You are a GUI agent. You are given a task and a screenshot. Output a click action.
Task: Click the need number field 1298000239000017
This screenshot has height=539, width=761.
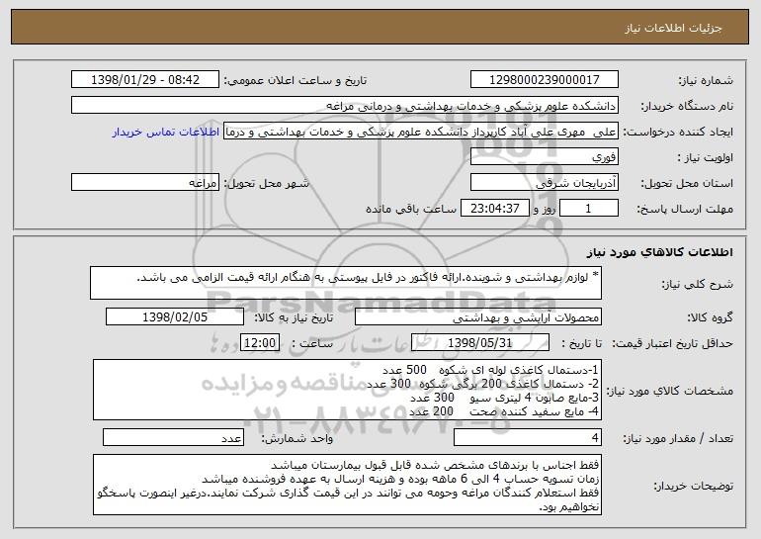544,80
